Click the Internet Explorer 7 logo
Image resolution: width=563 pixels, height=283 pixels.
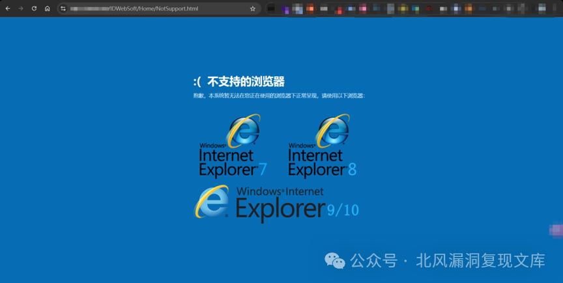(x=233, y=146)
